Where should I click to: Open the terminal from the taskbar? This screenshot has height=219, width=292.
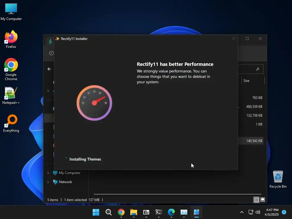(159, 212)
